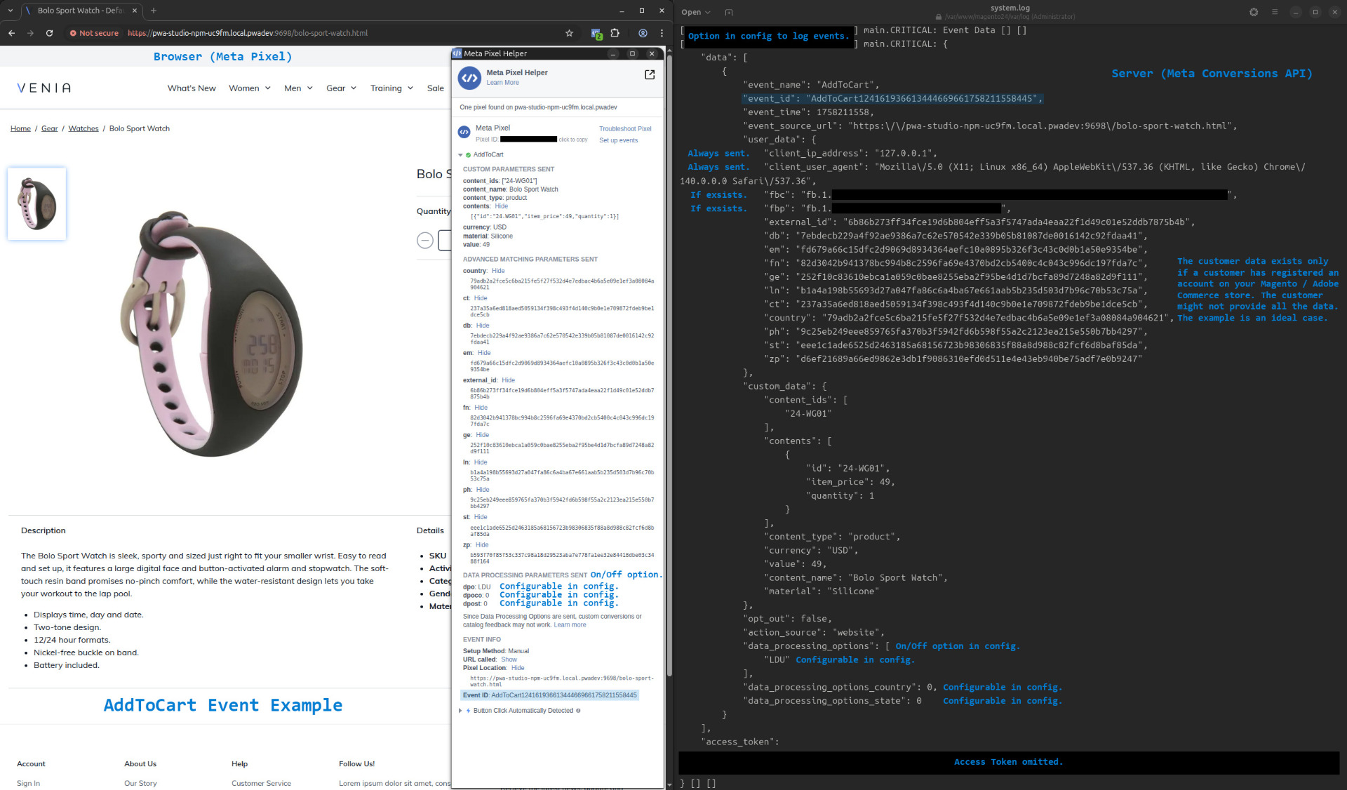The image size is (1347, 790).
Task: Open the Sale menu item
Action: point(436,88)
